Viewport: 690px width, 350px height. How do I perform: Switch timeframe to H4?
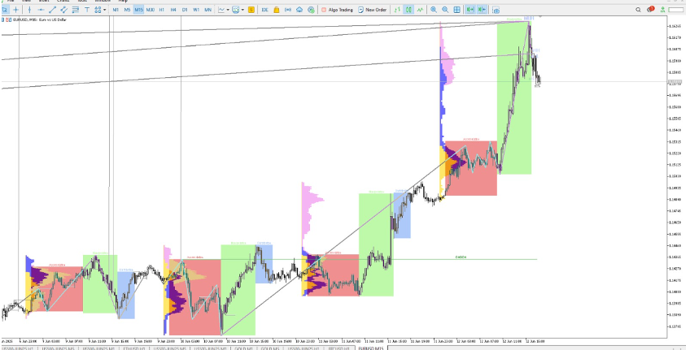173,10
